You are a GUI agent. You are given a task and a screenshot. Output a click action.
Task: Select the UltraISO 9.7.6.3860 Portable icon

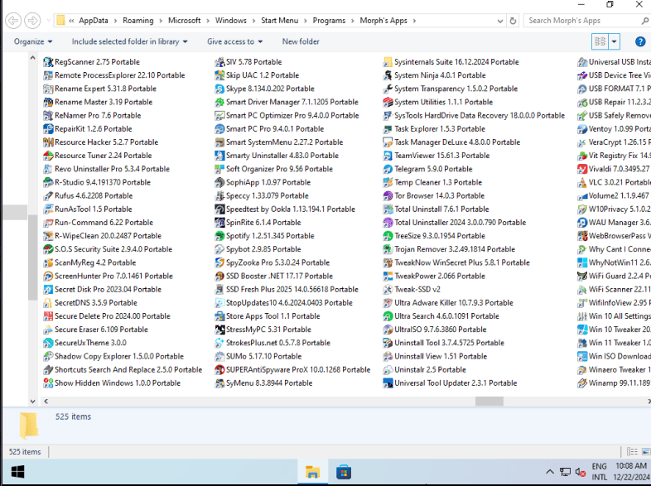click(388, 330)
